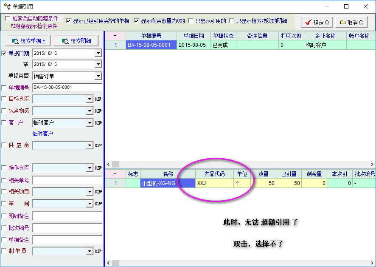The image size is (376, 267).
Task: Click the hand icon beside 车间 field
Action: tap(98, 204)
